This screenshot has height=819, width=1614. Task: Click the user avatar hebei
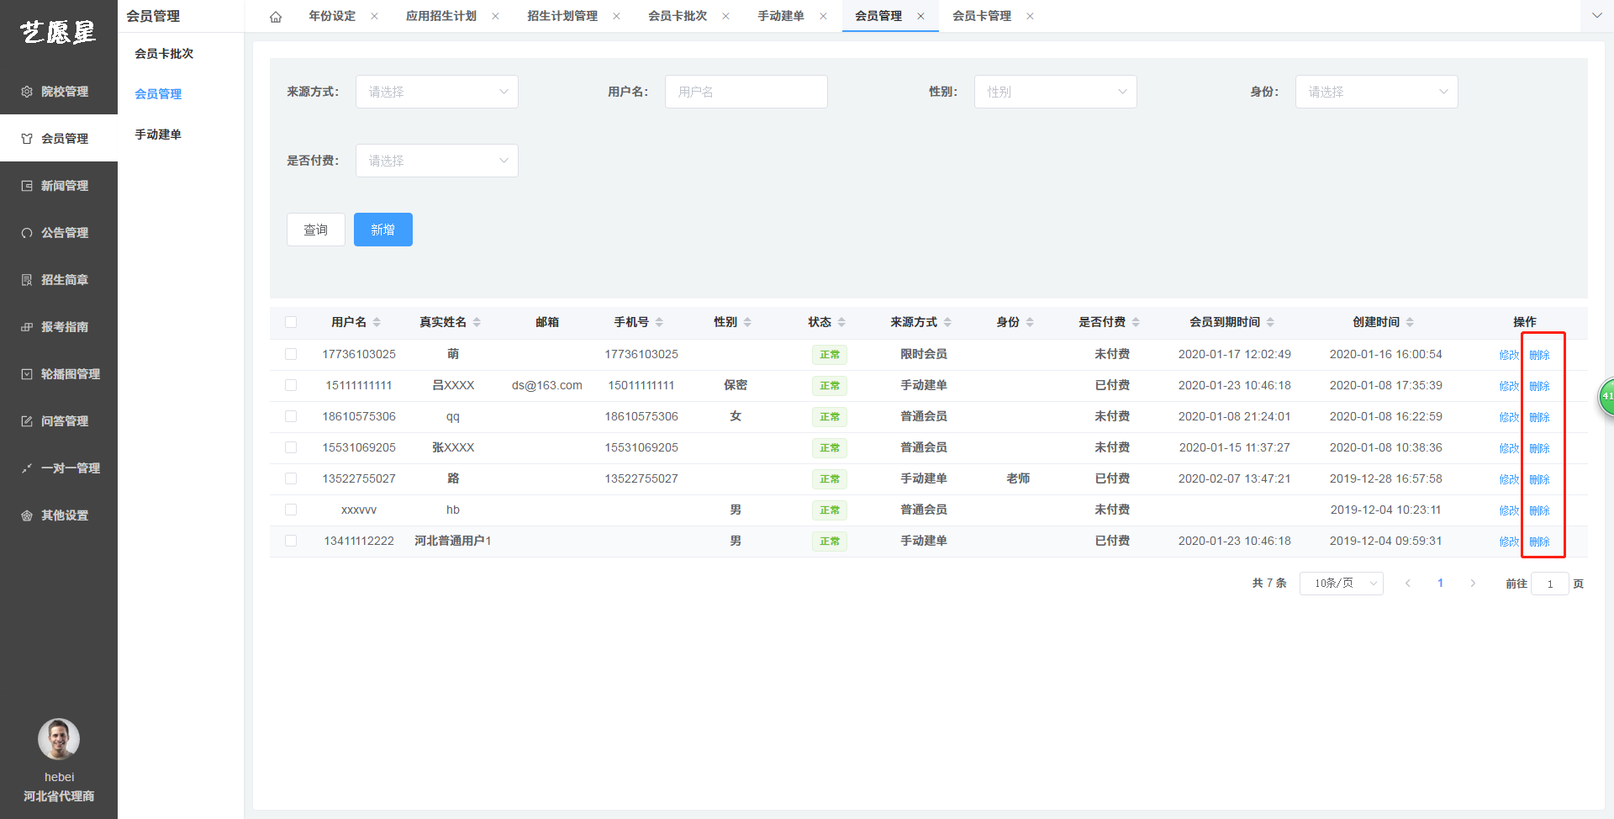click(59, 739)
